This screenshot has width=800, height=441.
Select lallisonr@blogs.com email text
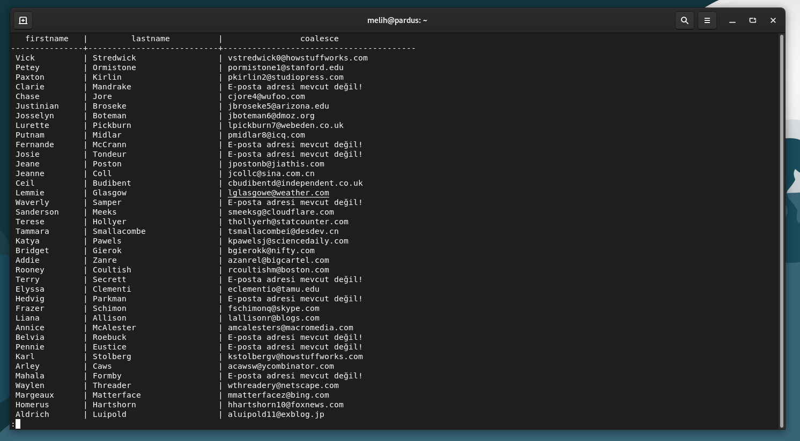tap(273, 318)
